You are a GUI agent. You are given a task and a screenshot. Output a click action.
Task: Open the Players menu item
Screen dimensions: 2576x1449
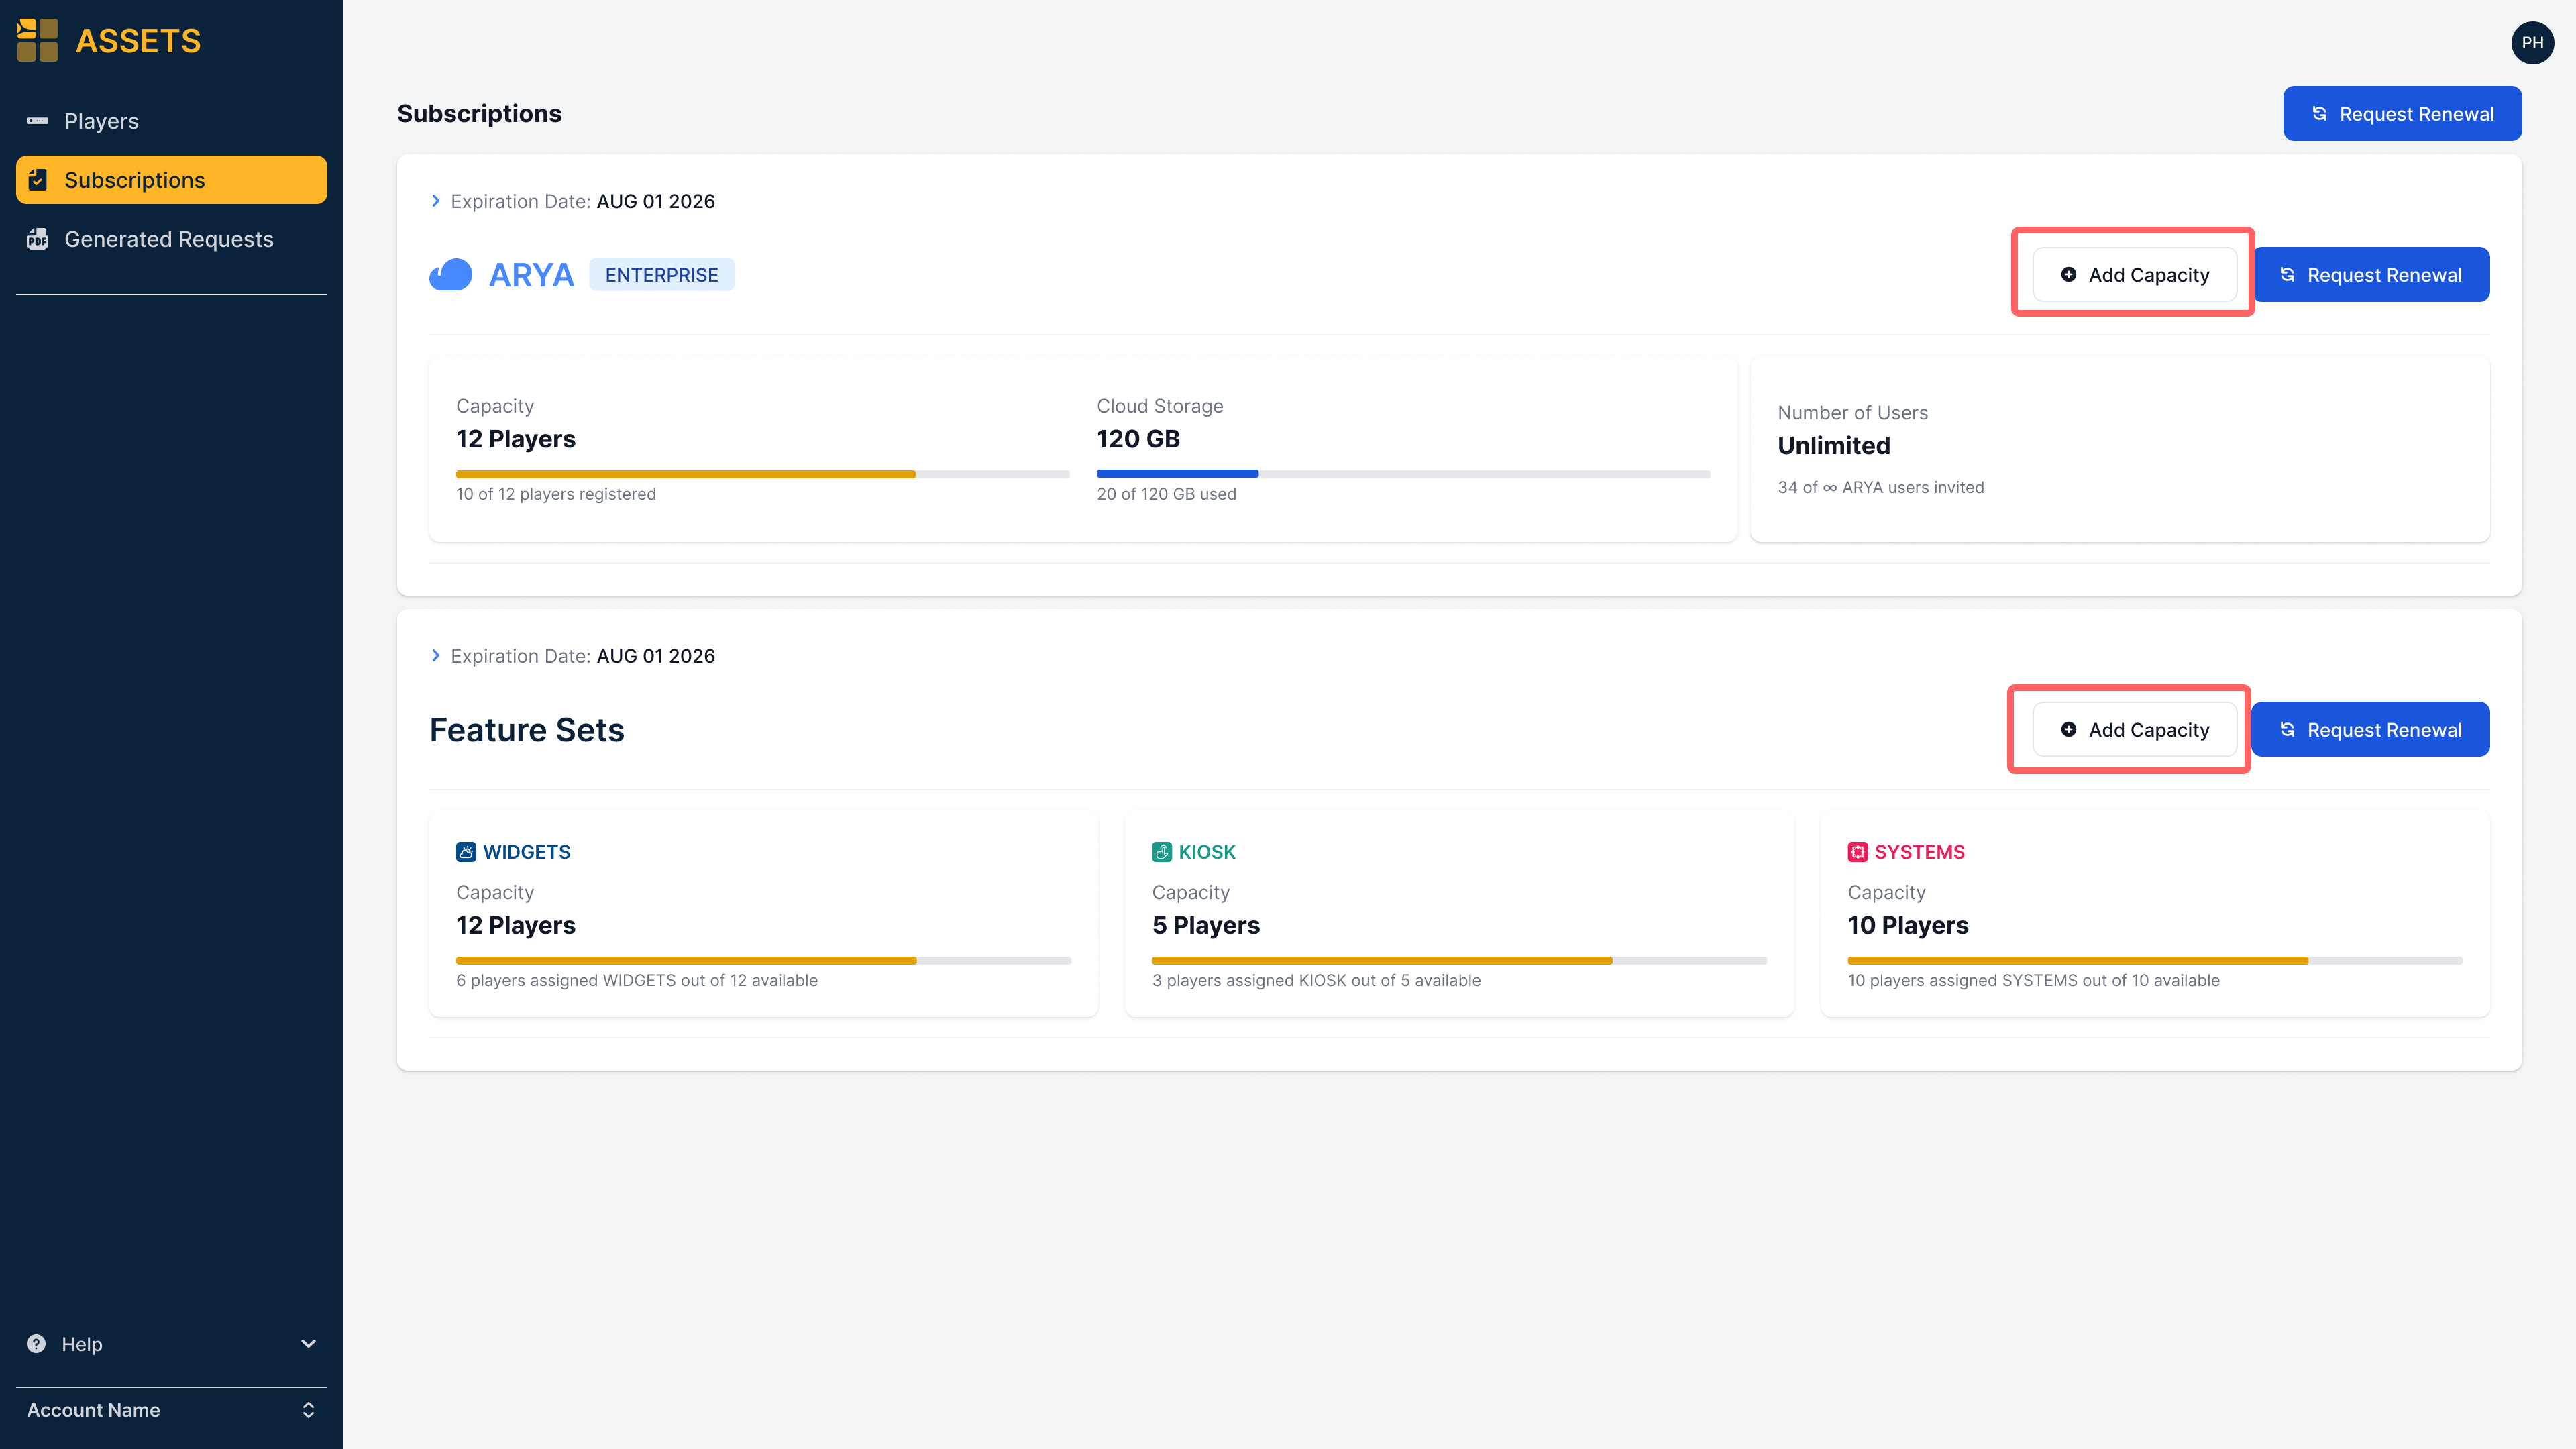click(171, 121)
